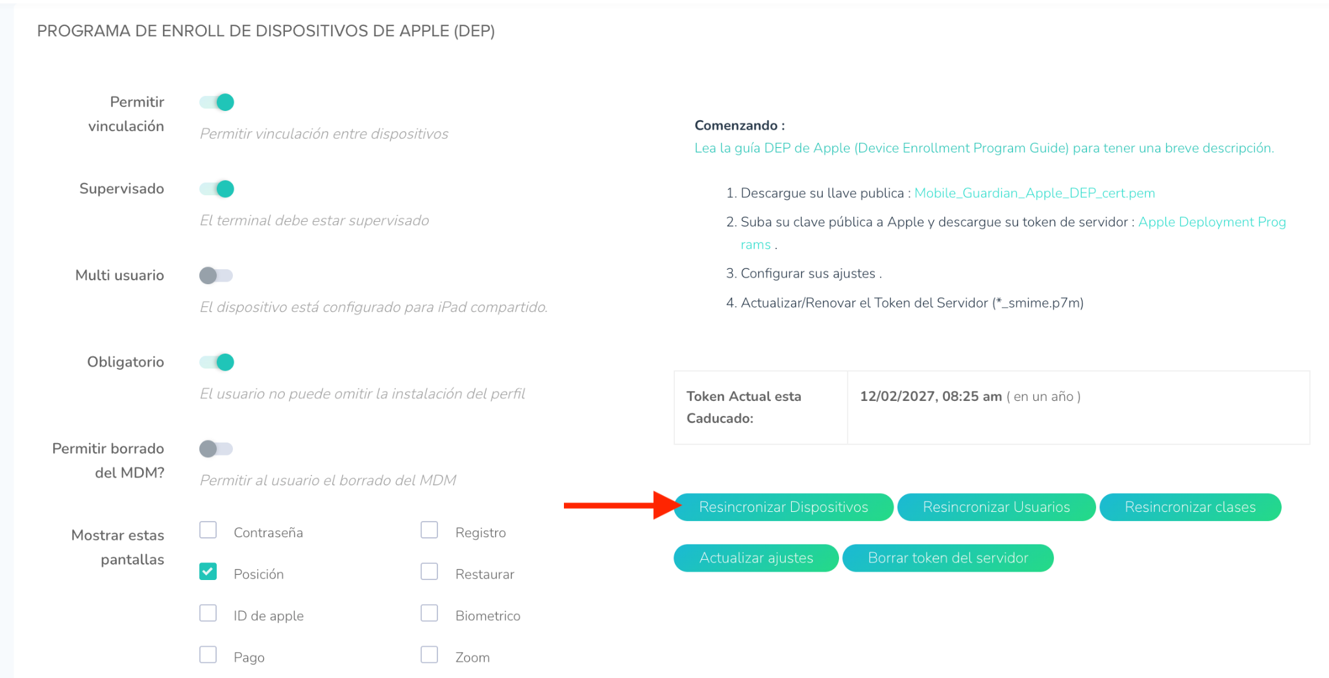Click Resincronizar clases button
Viewport: 1329px width, 678px height.
point(1189,507)
